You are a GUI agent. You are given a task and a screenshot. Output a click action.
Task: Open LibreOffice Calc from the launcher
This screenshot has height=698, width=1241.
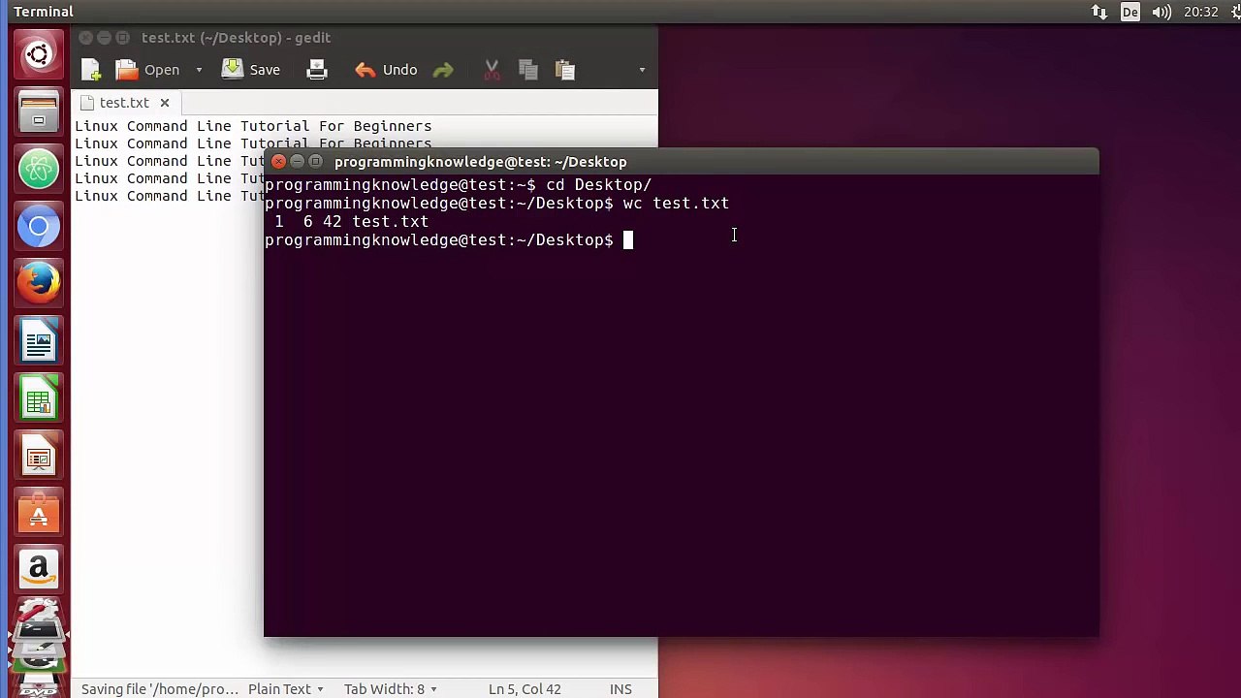click(x=39, y=398)
